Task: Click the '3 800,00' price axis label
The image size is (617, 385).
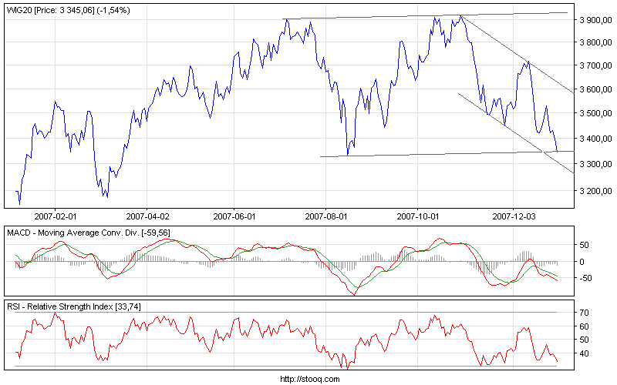Action: pyautogui.click(x=595, y=42)
